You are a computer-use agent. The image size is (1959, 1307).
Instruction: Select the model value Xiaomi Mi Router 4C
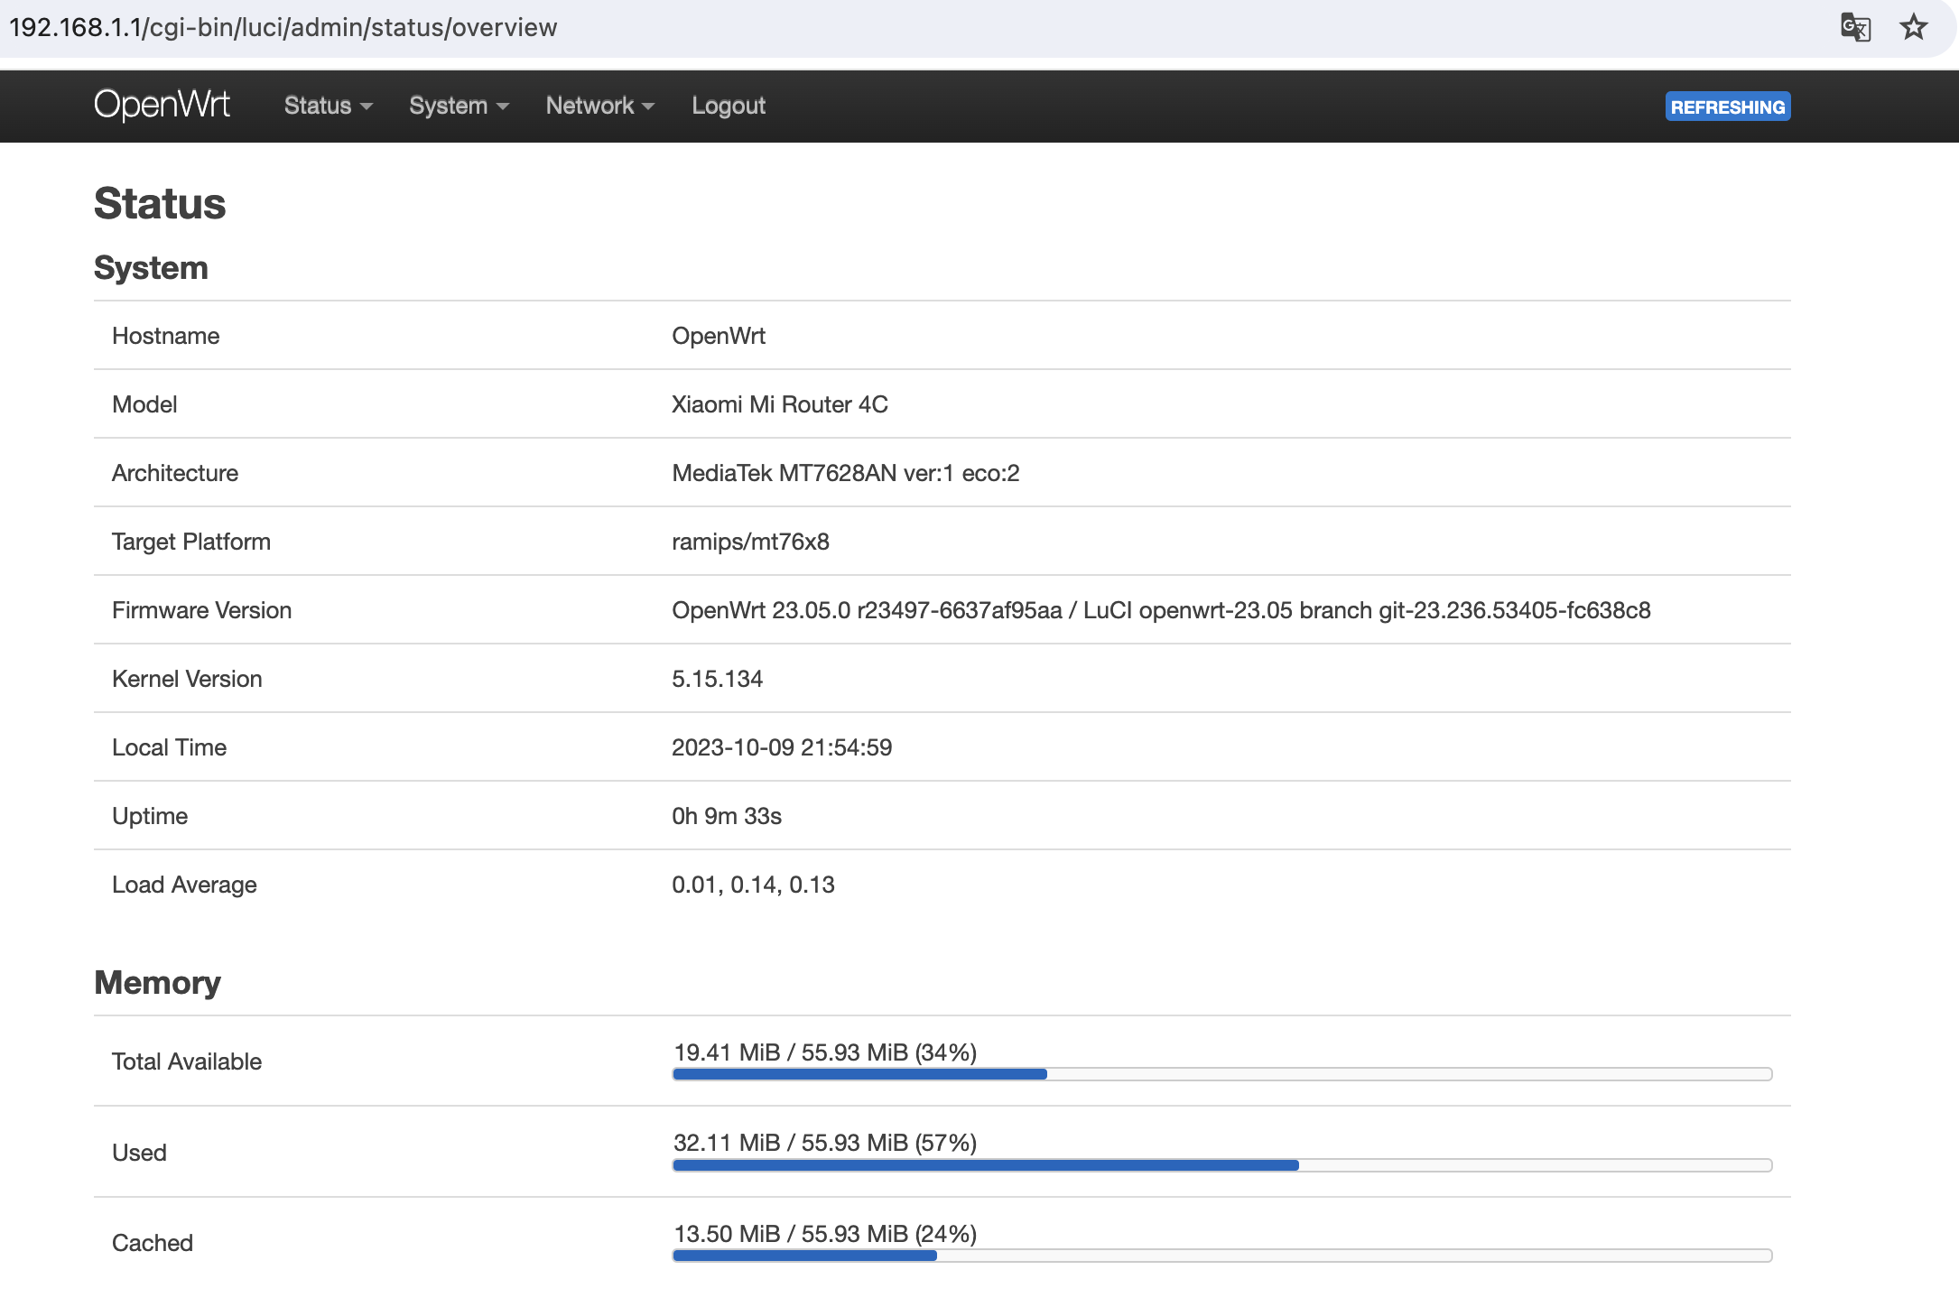point(780,404)
